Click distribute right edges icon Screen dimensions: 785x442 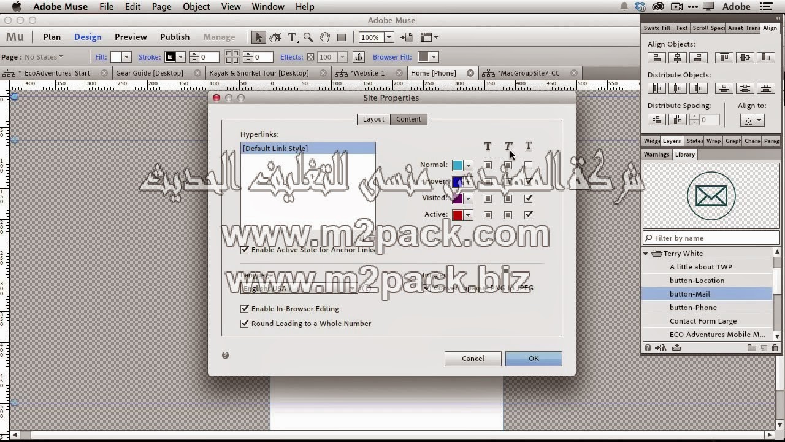point(698,88)
